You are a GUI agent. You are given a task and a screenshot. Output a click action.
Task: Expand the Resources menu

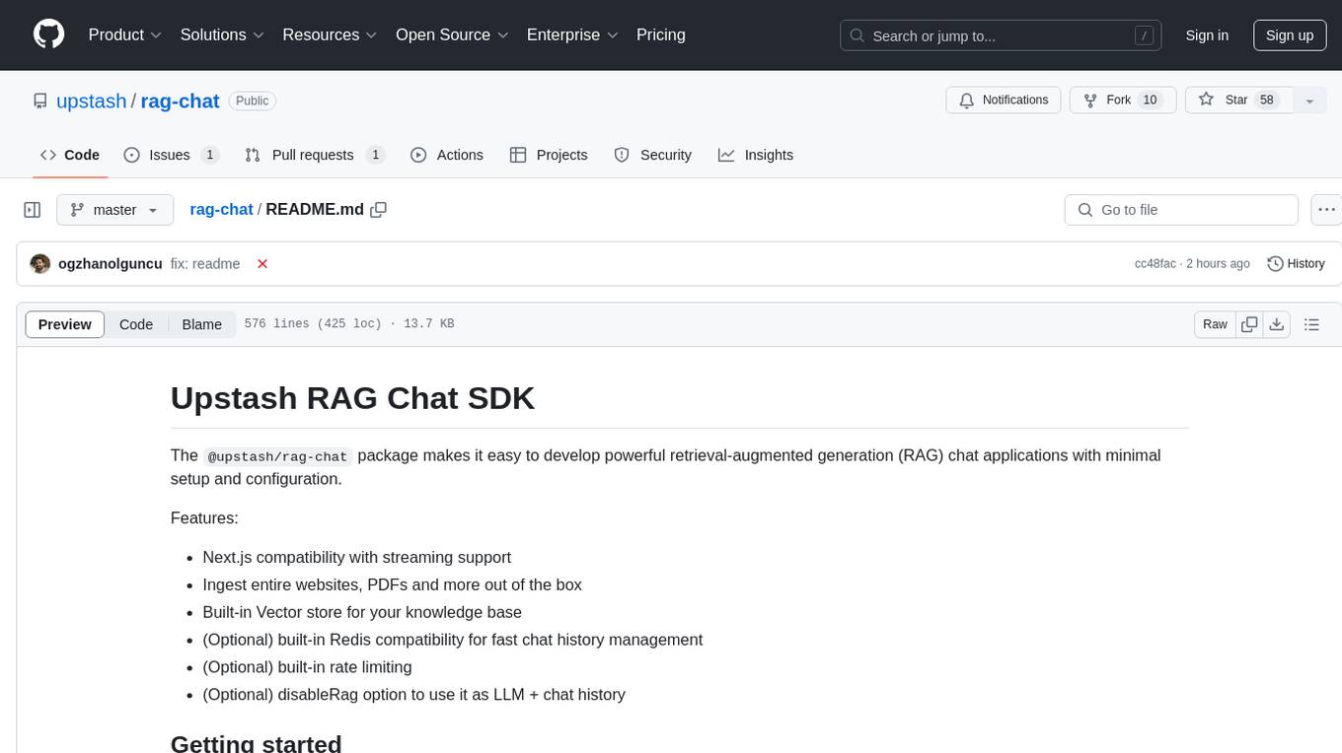coord(330,34)
